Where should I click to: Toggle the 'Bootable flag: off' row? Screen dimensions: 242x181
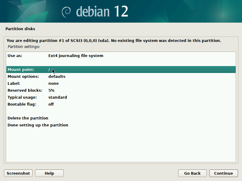tap(121, 104)
